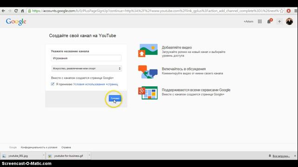The height and width of the screenshot is (167, 298).
Task: Bookmark page with star icon
Action: 282,11
